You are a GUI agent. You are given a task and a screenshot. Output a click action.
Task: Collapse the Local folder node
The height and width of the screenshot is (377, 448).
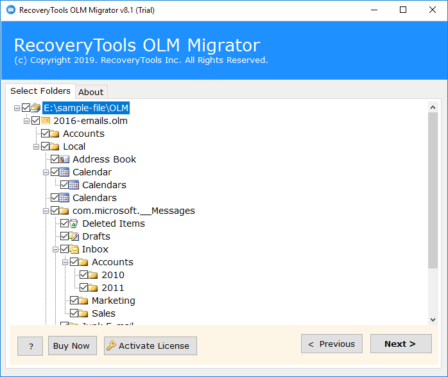pyautogui.click(x=37, y=147)
